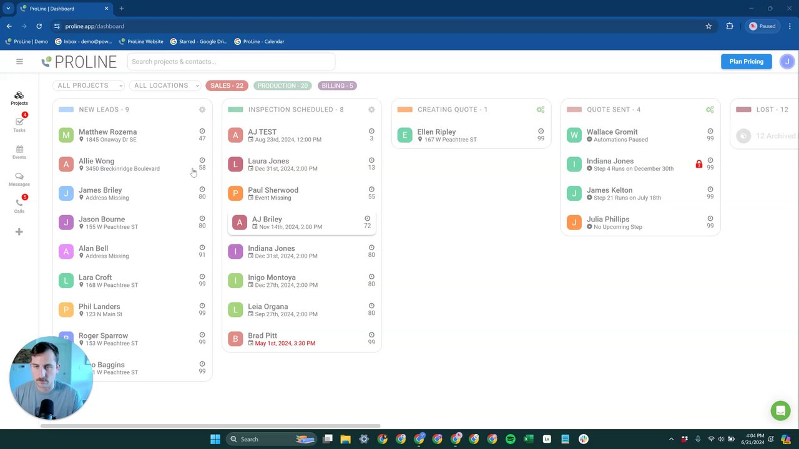799x449 pixels.
Task: Open the tab search dropdown arrow
Action: pos(8,8)
